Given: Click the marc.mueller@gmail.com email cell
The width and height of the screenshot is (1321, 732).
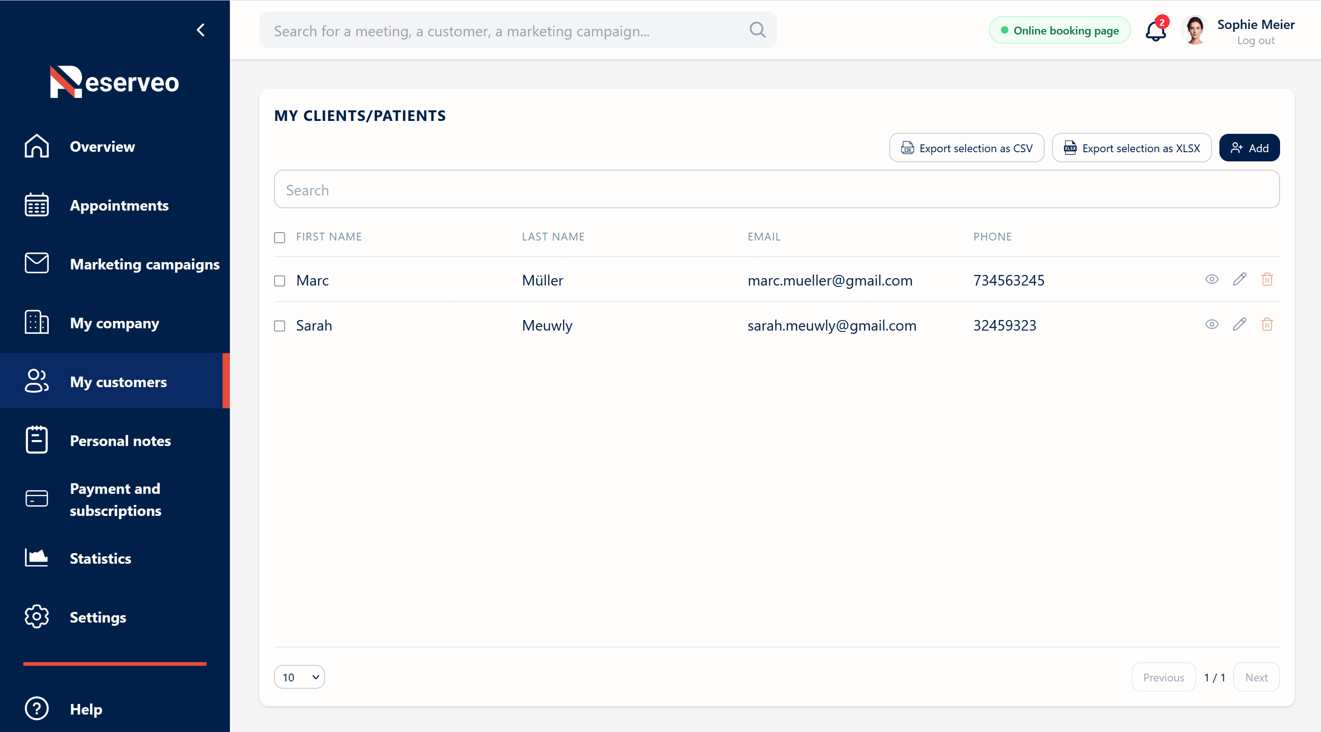Looking at the screenshot, I should pos(830,280).
